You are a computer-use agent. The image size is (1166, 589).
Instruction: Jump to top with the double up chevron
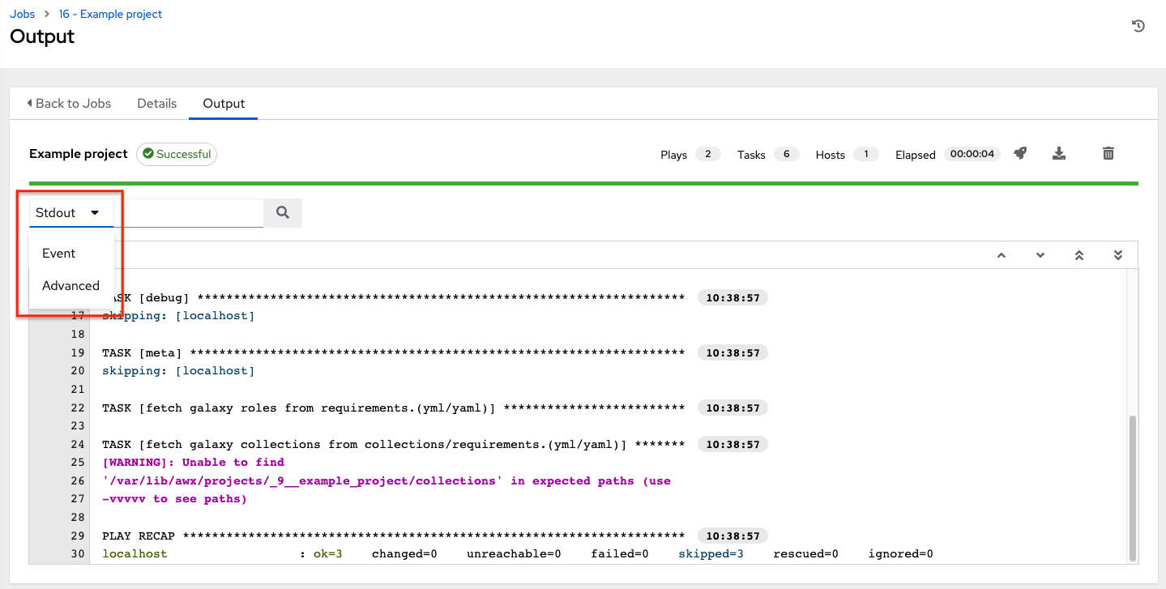[x=1078, y=254]
